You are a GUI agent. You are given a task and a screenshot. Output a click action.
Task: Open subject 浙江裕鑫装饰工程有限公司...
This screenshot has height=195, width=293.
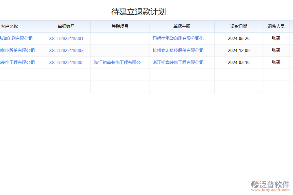(181, 62)
